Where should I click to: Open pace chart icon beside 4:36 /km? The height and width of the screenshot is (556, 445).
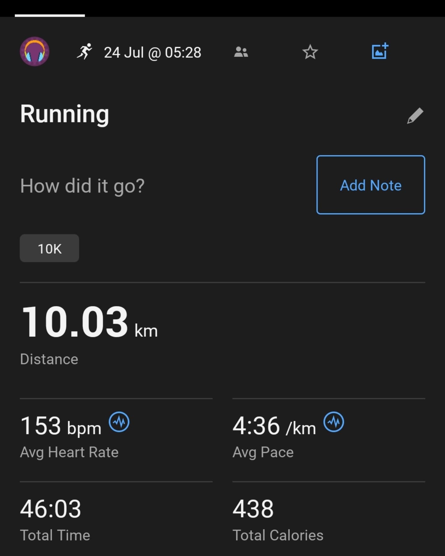(334, 422)
